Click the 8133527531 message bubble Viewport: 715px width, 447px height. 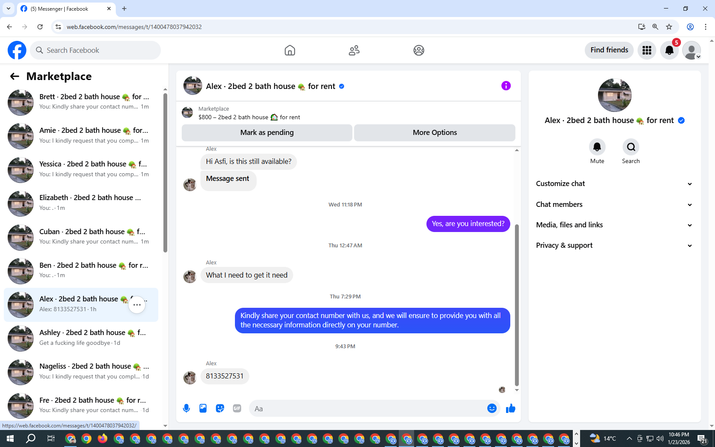point(225,376)
